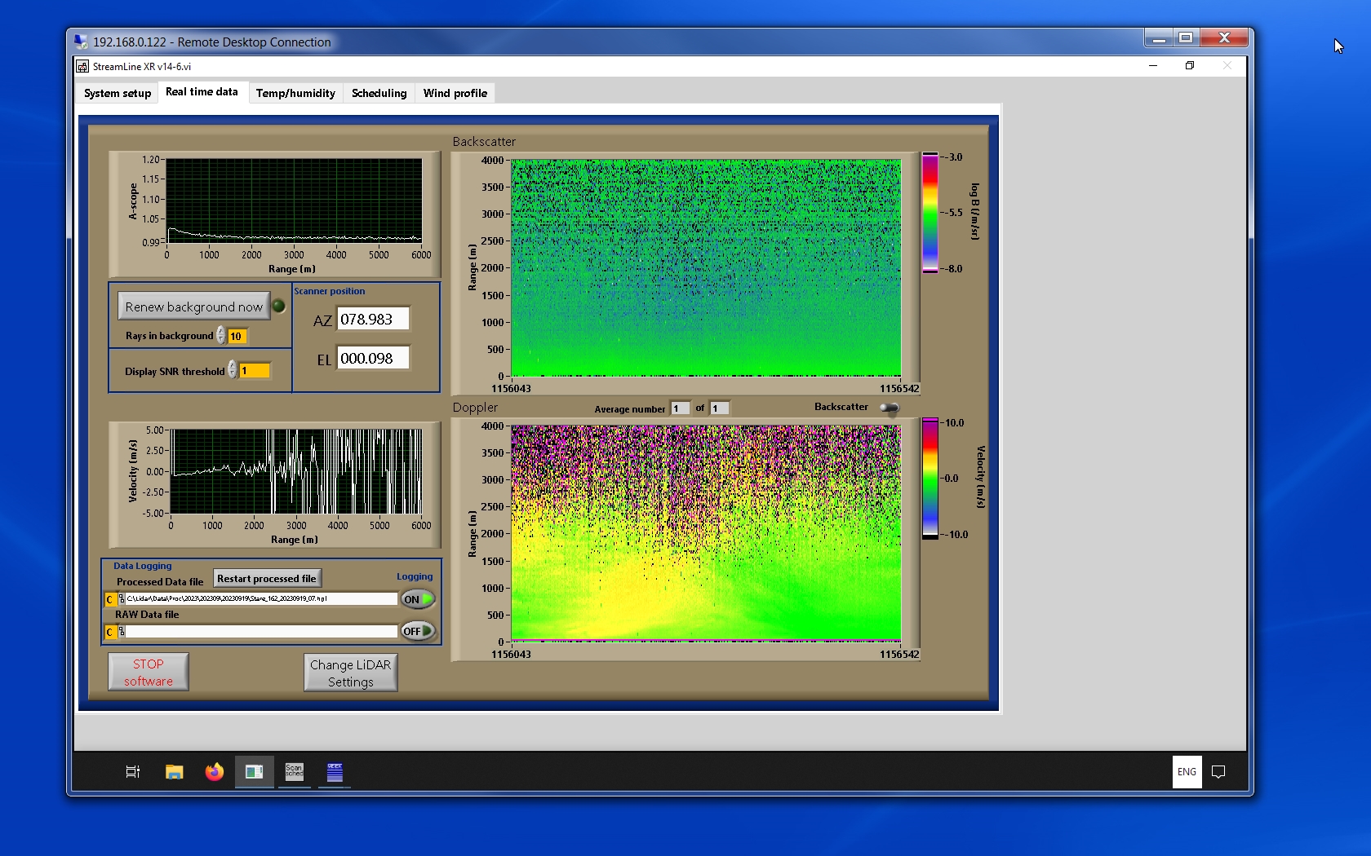Screen dimensions: 1371x856
Task: Switch to the Wind profile tab
Action: tap(455, 94)
